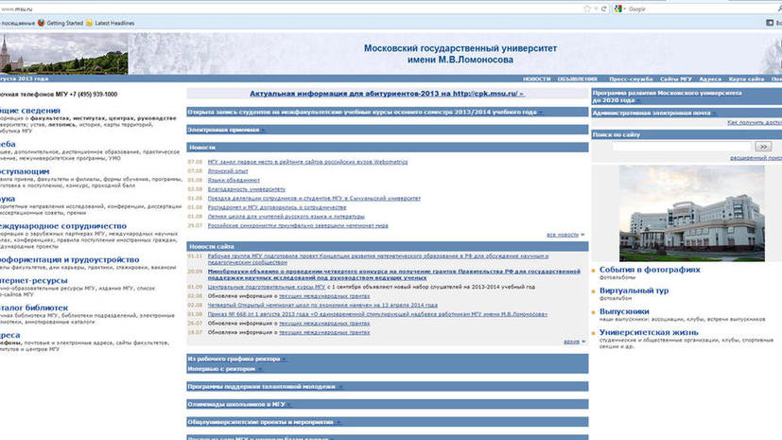The image size is (782, 440).
Task: Open the 18.07 текущих международных грантах link
Action: tap(324, 332)
